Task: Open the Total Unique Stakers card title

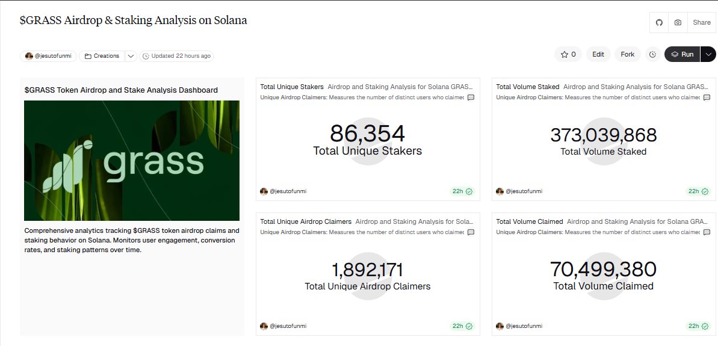Action: click(x=292, y=87)
